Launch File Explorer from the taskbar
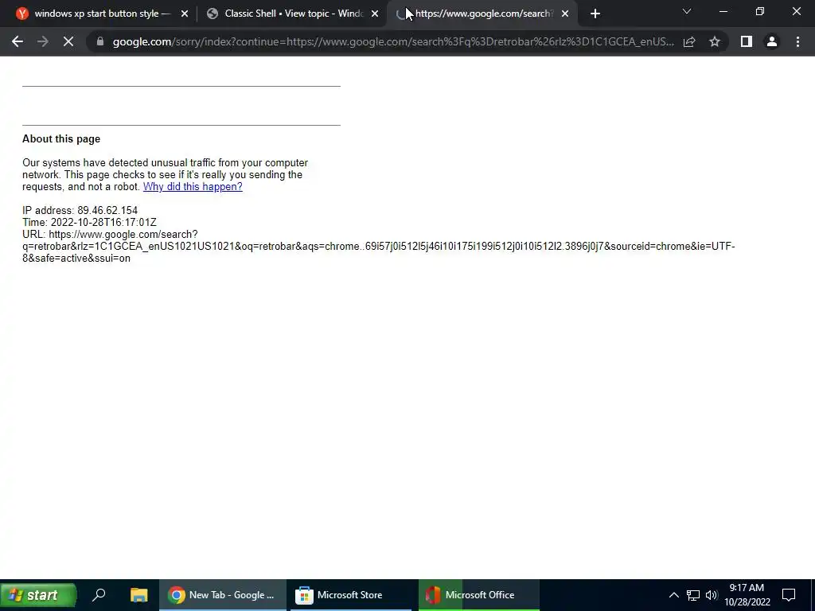Screen dimensions: 815x611 [138, 595]
